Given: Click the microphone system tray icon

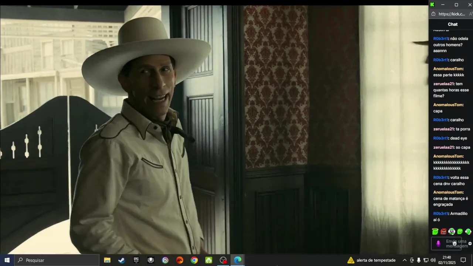Looking at the screenshot, I should 419,260.
